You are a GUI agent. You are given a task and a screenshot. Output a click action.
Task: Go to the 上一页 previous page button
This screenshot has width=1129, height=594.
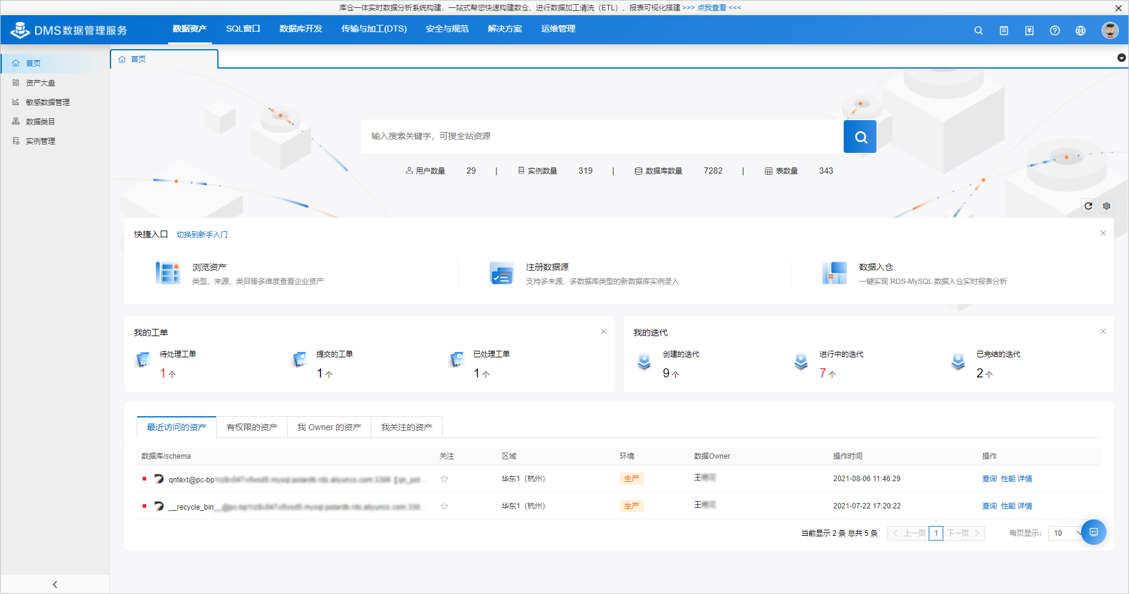[x=909, y=533]
